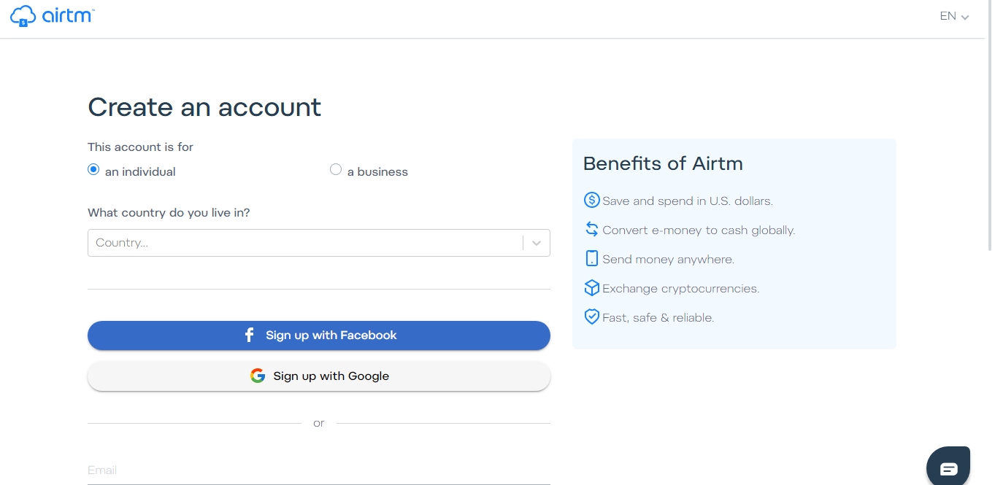Screen dimensions: 995x485
Task: Click the Airtm cloud logo
Action: click(x=23, y=16)
